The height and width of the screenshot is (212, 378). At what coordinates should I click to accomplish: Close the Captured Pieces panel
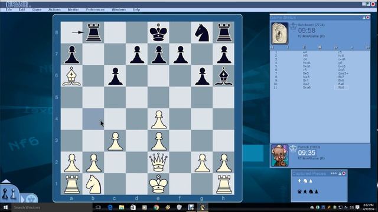[344, 173]
